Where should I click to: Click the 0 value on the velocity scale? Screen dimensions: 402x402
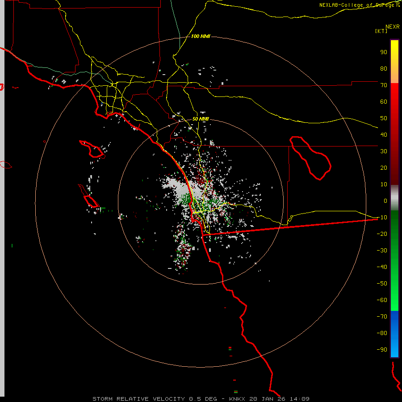[x=385, y=201]
